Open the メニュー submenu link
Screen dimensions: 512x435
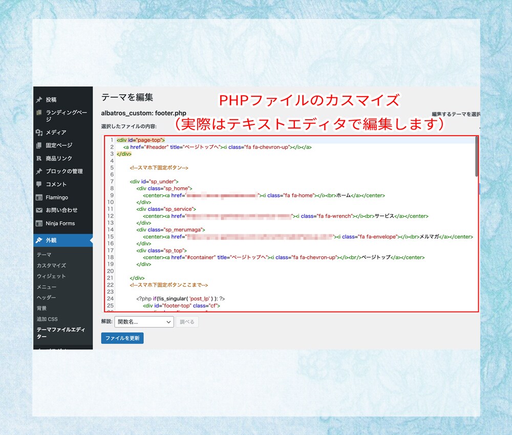coord(47,287)
